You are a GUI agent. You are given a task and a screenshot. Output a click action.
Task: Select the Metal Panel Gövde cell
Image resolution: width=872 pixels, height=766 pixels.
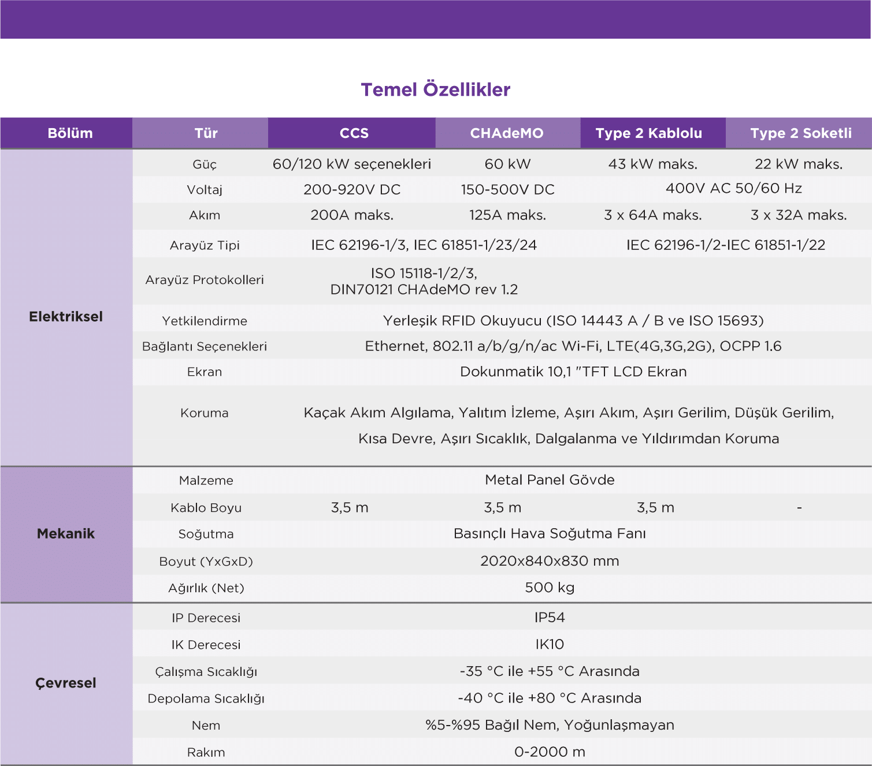550,480
